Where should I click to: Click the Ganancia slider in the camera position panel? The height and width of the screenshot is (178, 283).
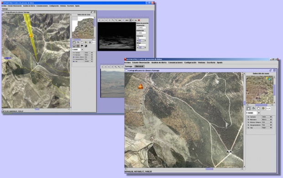coord(141,41)
